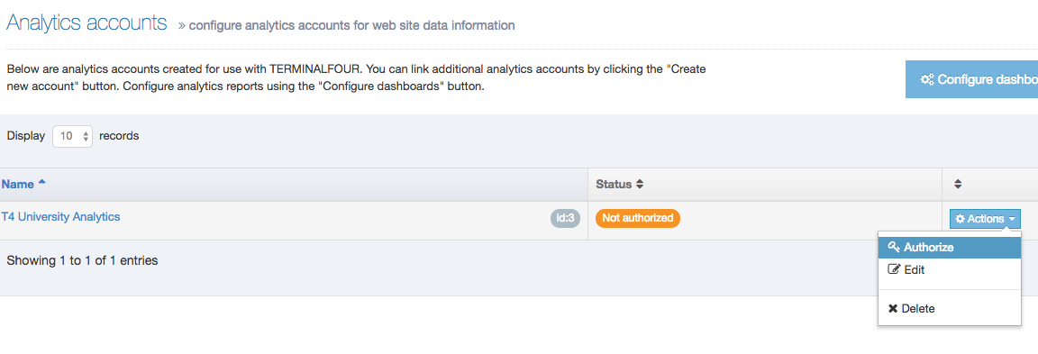Sort the table by Name column header
This screenshot has height=354, width=1038.
click(18, 184)
